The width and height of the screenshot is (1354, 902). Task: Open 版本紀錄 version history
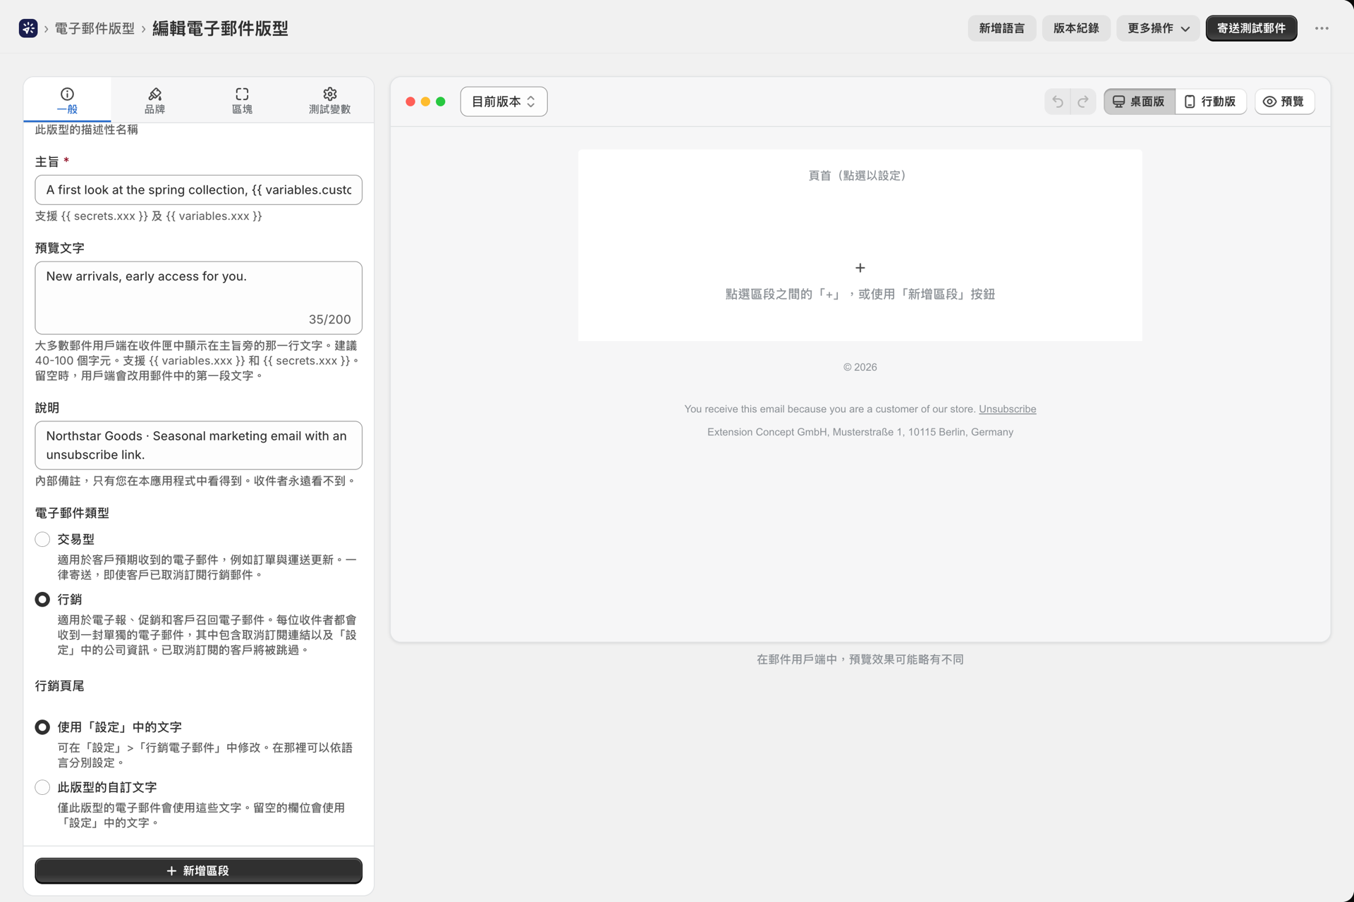click(x=1076, y=28)
